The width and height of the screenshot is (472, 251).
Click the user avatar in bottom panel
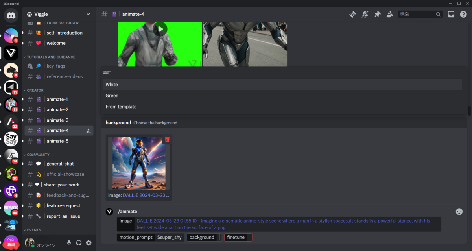(30, 243)
